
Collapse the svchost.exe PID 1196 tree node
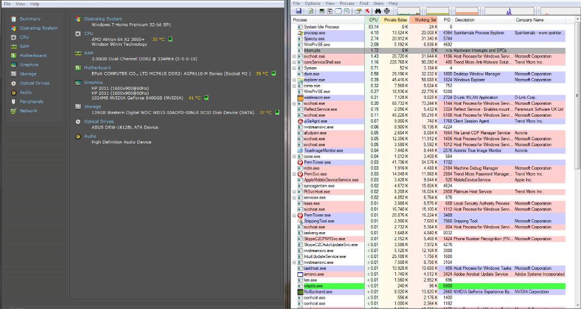(295, 56)
